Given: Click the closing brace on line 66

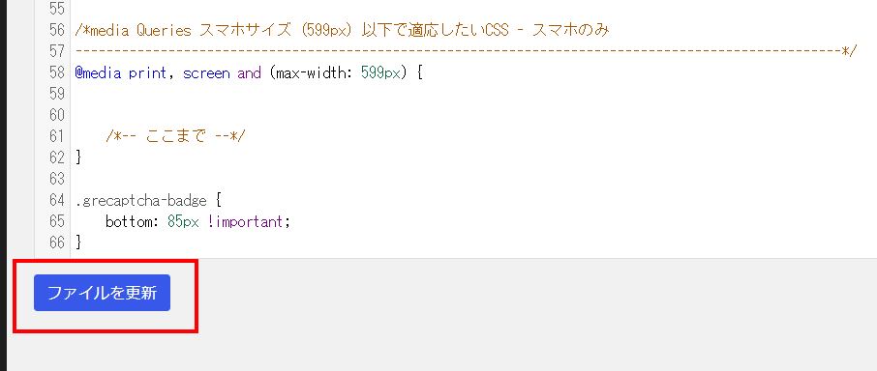Looking at the screenshot, I should pyautogui.click(x=78, y=243).
